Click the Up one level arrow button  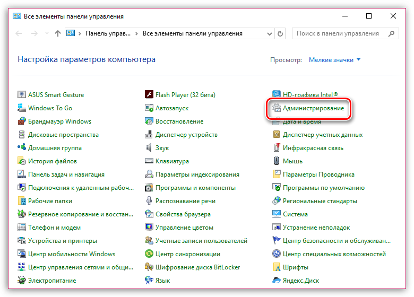pos(58,33)
